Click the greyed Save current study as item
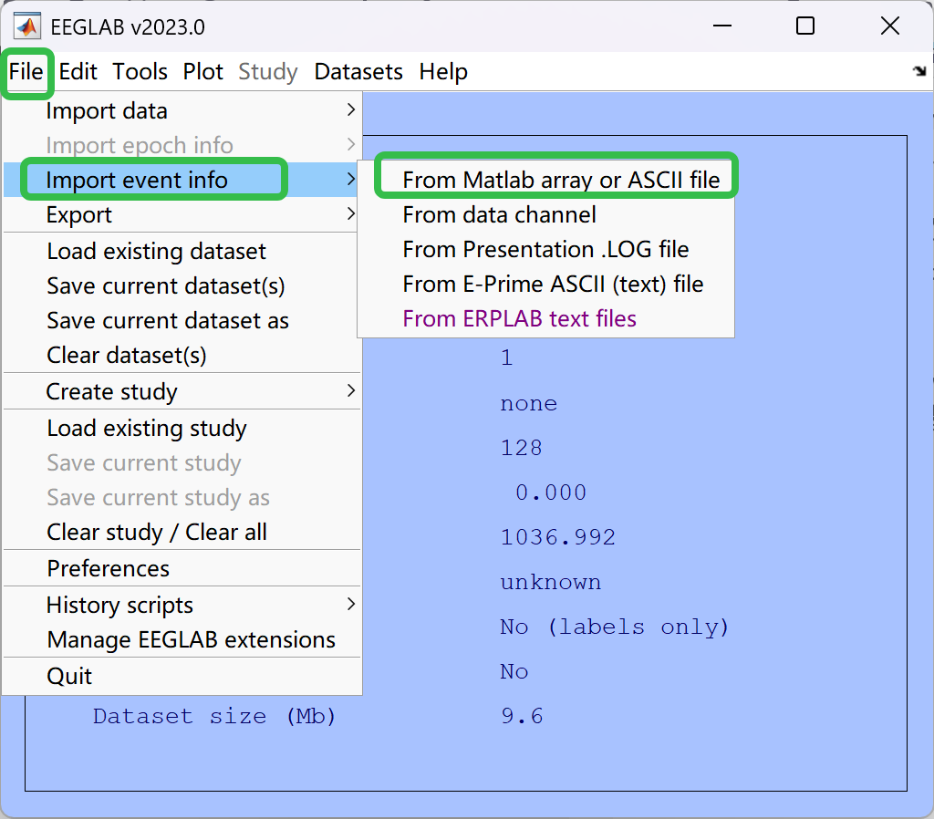Viewport: 934px width, 819px height. (x=182, y=497)
